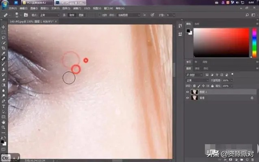Select the Crop tool
The width and height of the screenshot is (259, 162).
3,48
